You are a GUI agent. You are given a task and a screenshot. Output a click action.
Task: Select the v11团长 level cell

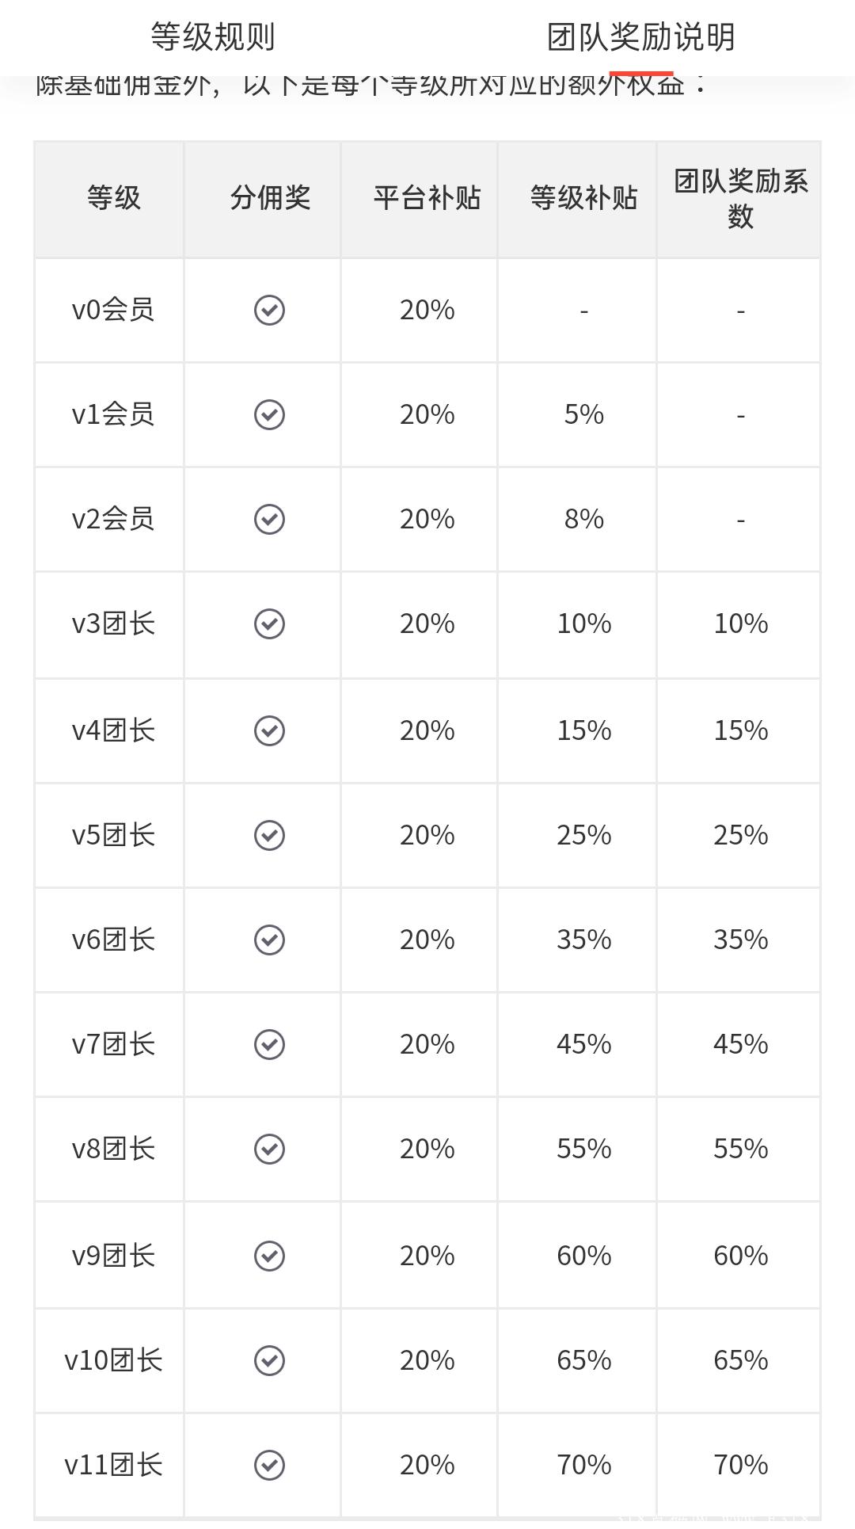click(113, 1465)
